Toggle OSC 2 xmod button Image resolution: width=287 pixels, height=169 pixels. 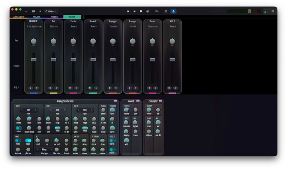pos(57,128)
